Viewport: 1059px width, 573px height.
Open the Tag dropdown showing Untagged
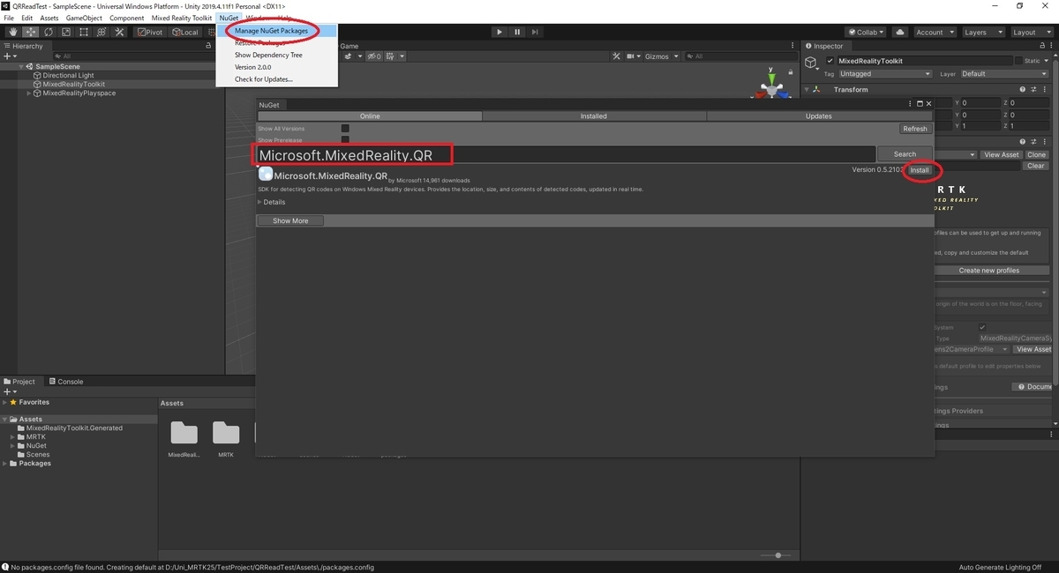(885, 74)
